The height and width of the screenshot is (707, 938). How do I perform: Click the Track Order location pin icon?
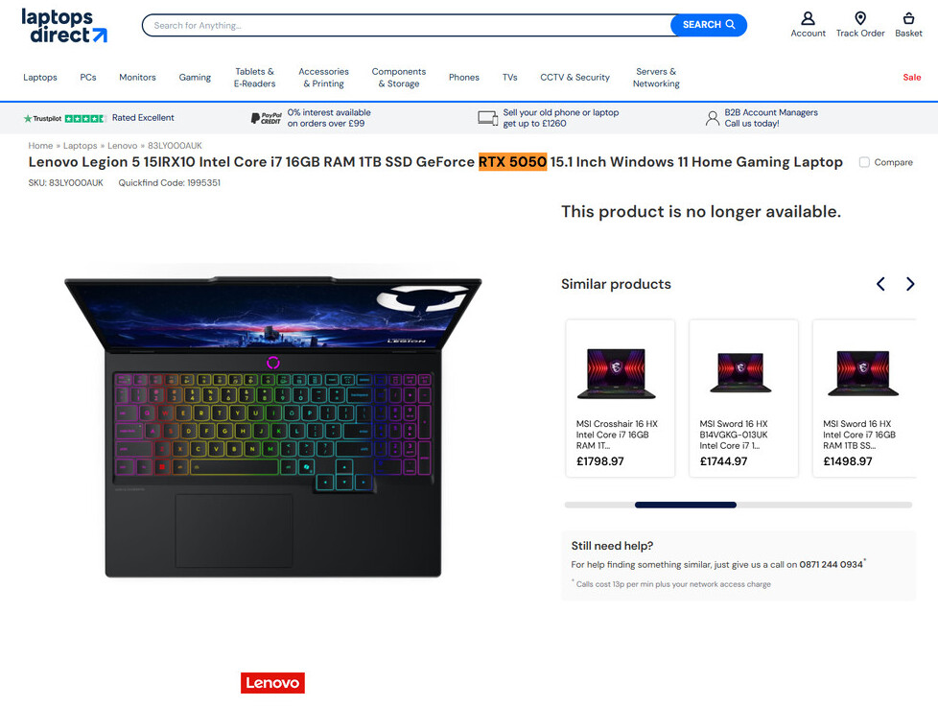pos(859,18)
